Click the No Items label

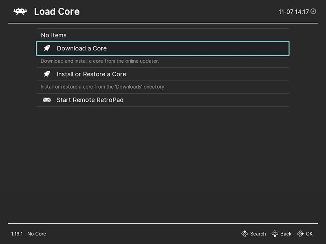[x=54, y=35]
